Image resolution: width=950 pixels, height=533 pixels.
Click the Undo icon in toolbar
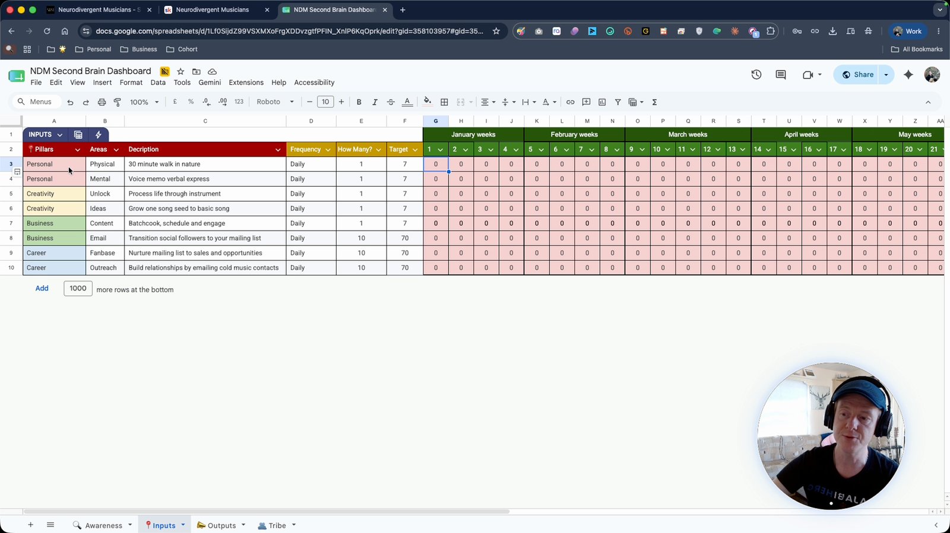pyautogui.click(x=70, y=102)
